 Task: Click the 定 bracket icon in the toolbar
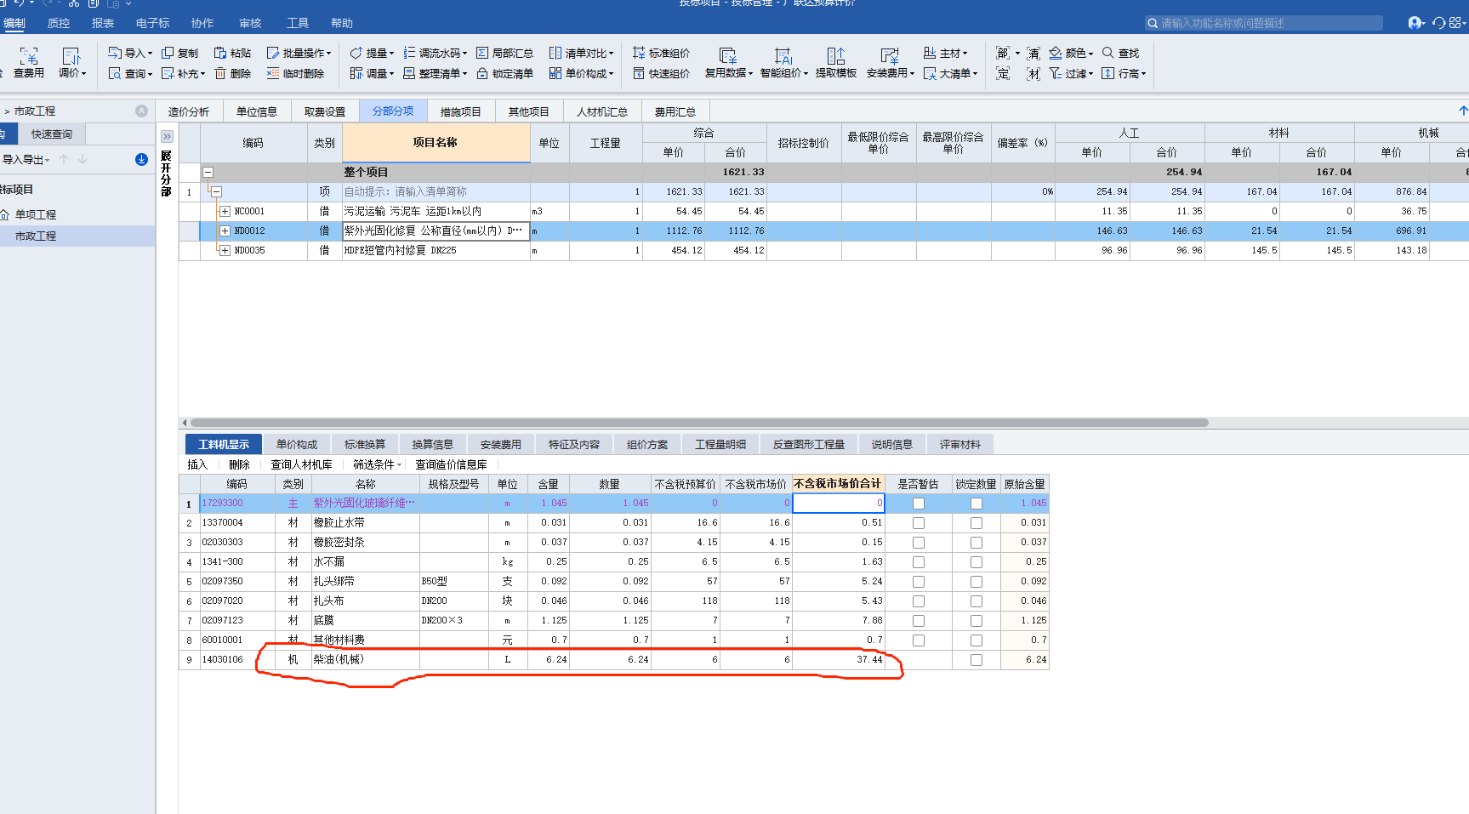coord(1003,73)
